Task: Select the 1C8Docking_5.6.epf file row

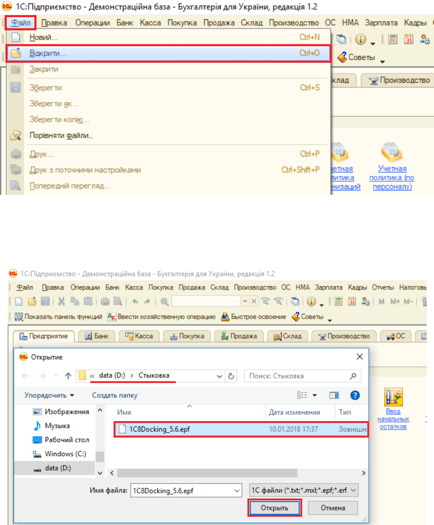Action: pos(241,429)
